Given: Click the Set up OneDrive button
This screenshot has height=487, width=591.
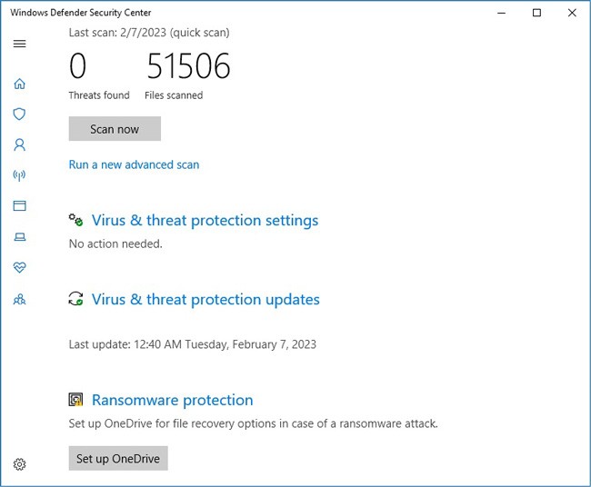Looking at the screenshot, I should pos(118,458).
